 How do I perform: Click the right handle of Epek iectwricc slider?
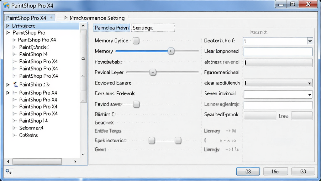coord(178,140)
